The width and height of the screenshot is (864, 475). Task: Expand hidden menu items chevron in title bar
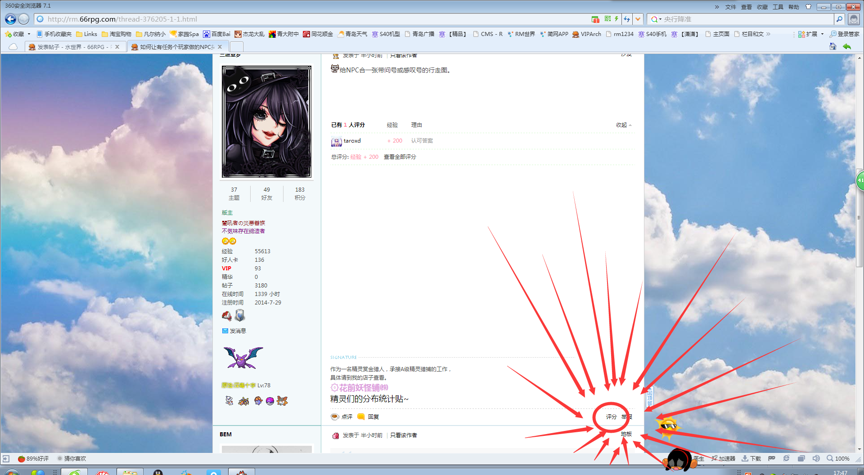point(717,7)
